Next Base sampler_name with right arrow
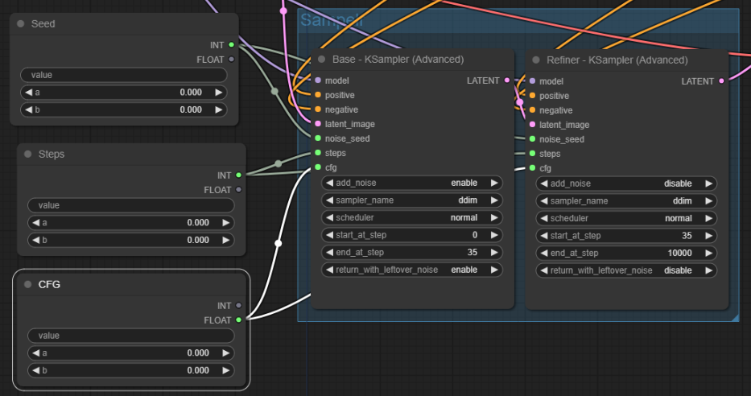The height and width of the screenshot is (396, 751). pyautogui.click(x=494, y=200)
